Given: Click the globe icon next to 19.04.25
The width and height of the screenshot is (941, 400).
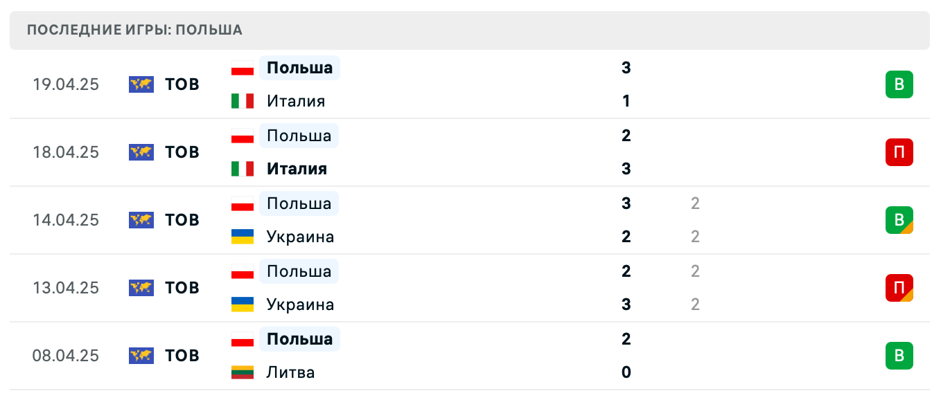Looking at the screenshot, I should (x=141, y=84).
